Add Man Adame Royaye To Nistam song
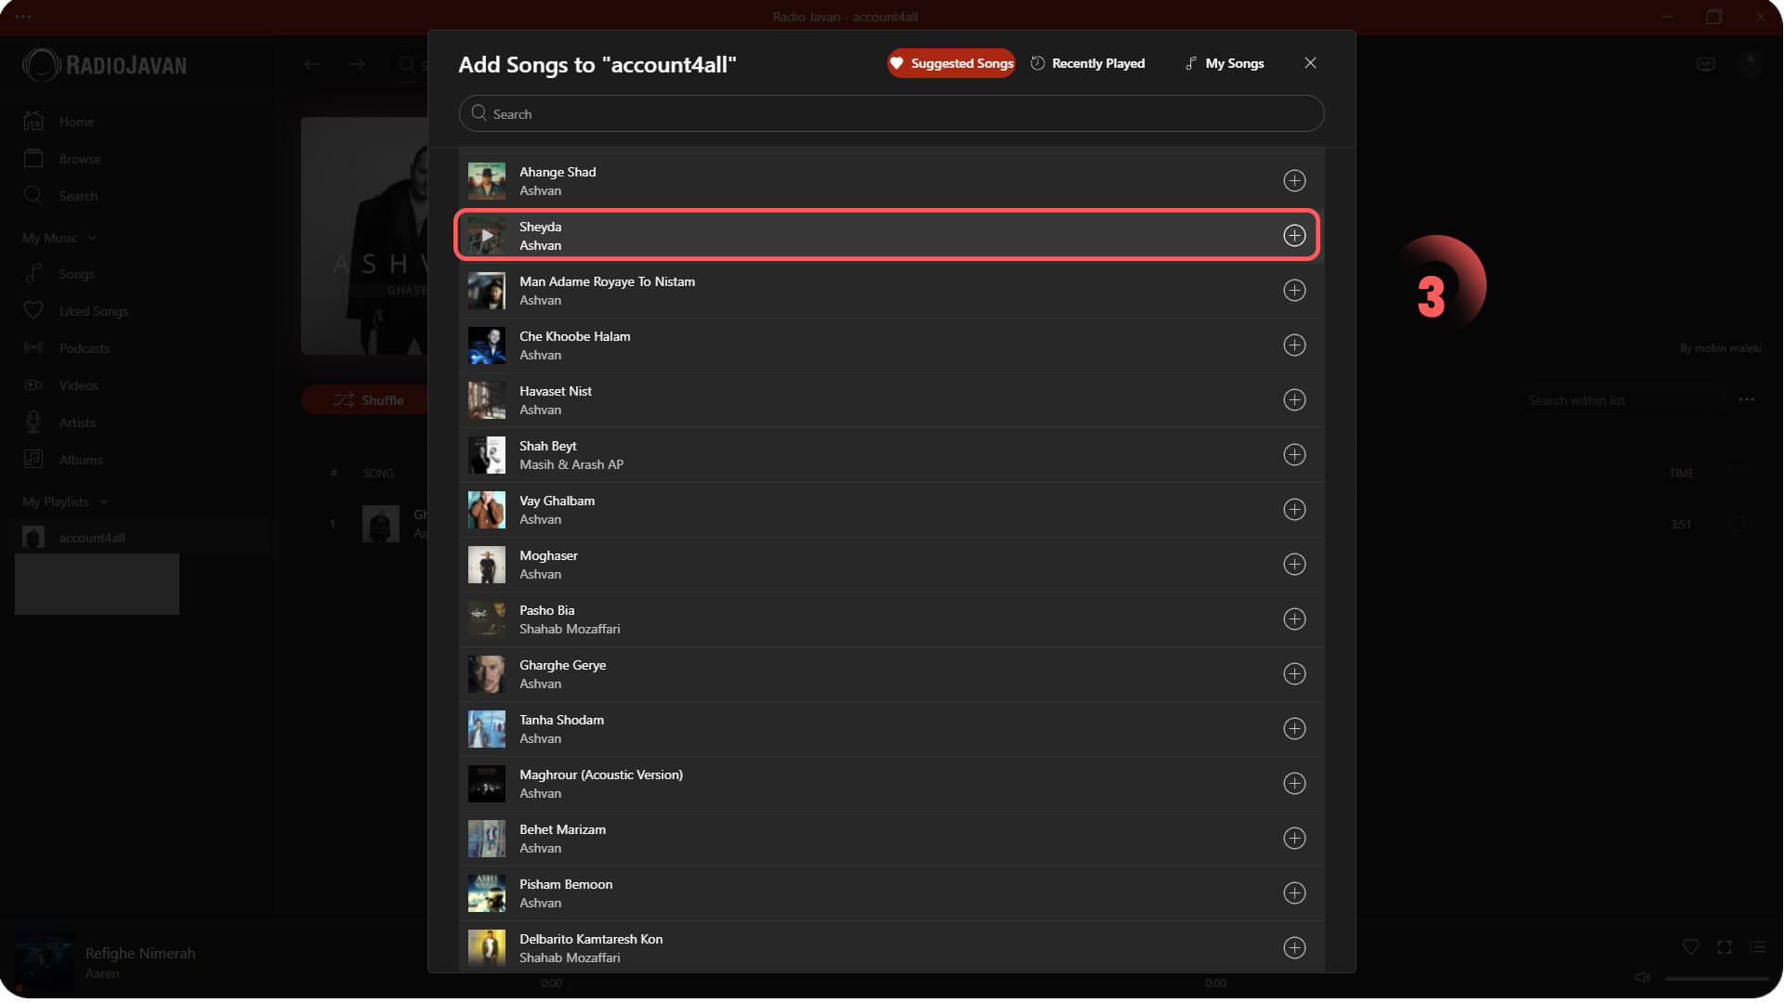 (x=1294, y=291)
